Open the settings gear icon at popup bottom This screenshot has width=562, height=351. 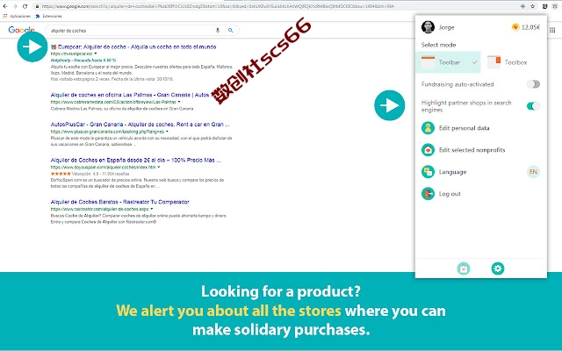(x=498, y=269)
